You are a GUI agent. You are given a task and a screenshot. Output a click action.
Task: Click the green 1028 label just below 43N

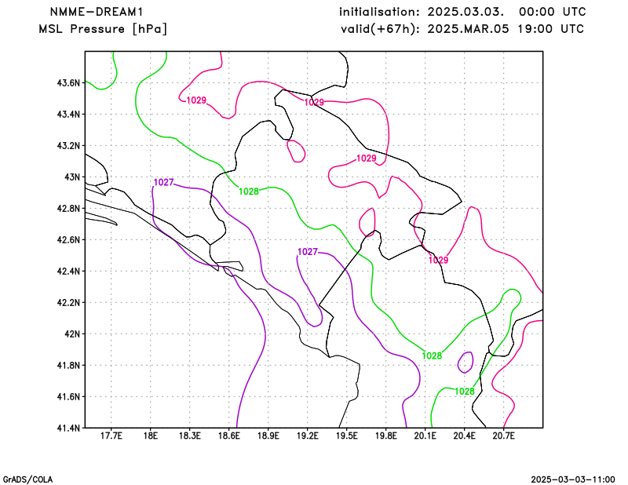(249, 191)
